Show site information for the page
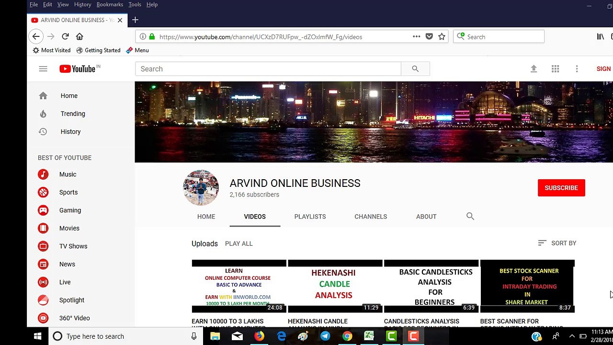613x345 pixels. [143, 36]
